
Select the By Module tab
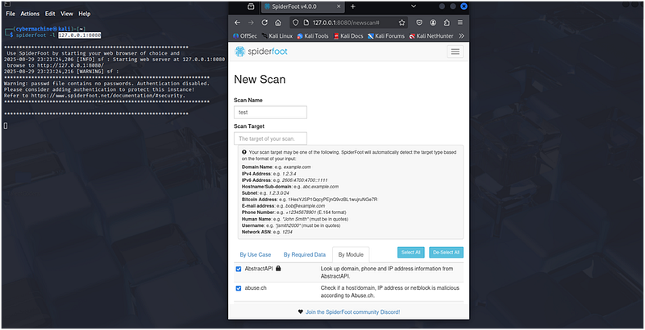coord(351,254)
